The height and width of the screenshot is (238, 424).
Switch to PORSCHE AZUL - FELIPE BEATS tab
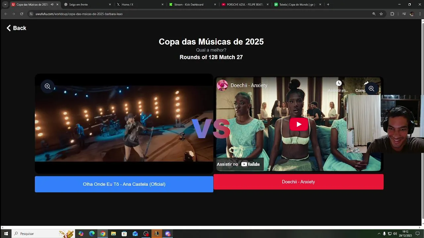click(x=245, y=5)
